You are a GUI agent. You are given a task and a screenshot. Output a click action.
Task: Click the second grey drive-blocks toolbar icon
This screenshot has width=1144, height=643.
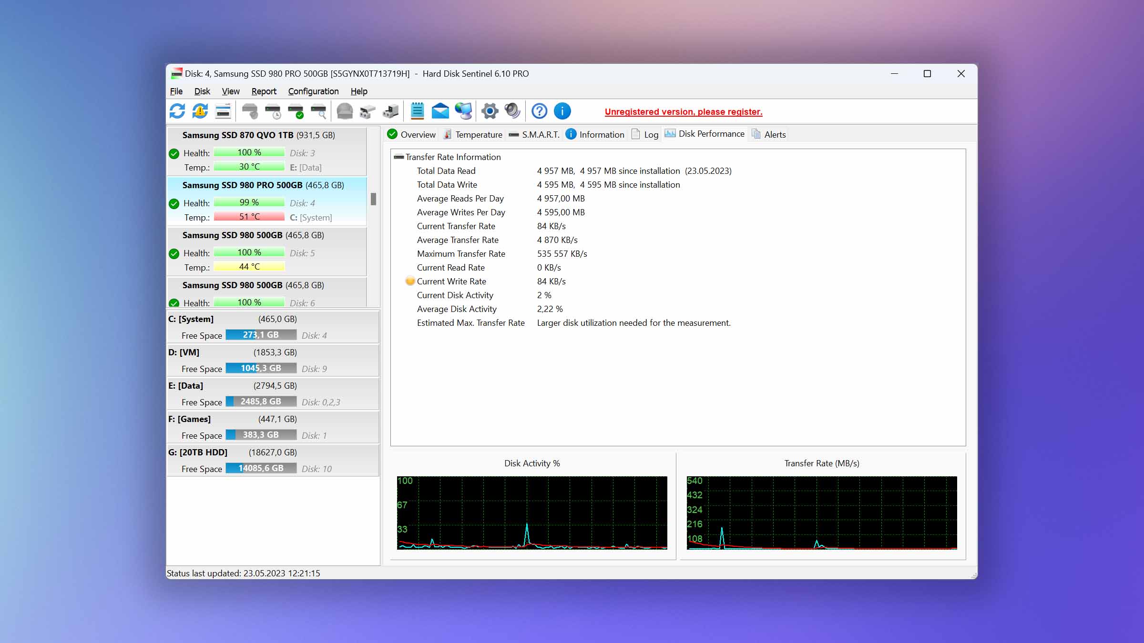[x=391, y=111]
